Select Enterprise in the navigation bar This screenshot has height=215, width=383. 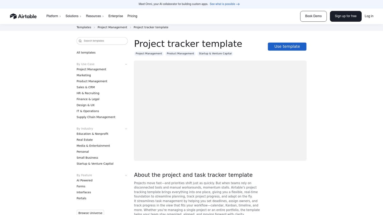click(x=116, y=16)
